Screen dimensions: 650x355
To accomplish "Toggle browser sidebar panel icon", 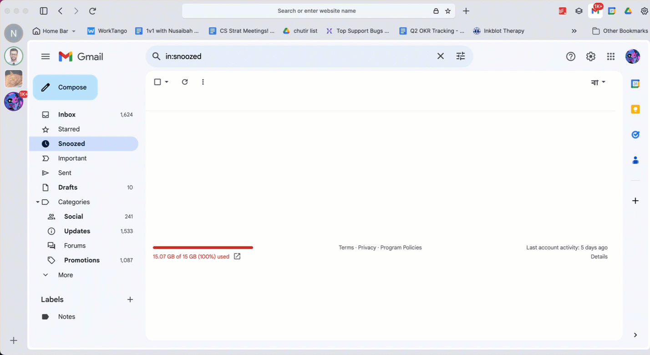I will point(44,11).
